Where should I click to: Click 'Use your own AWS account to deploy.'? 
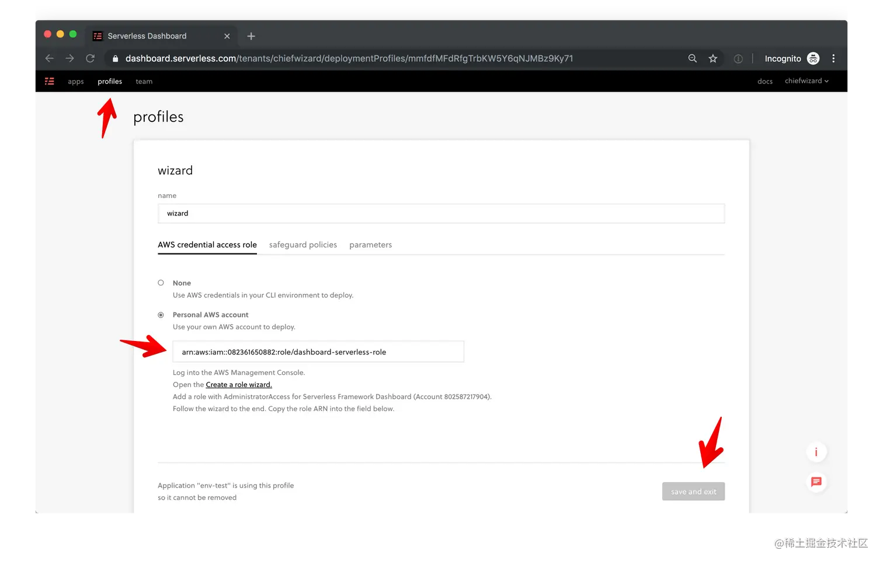point(234,327)
